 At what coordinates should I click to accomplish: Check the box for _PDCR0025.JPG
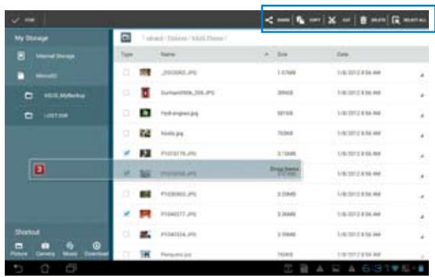point(126,72)
